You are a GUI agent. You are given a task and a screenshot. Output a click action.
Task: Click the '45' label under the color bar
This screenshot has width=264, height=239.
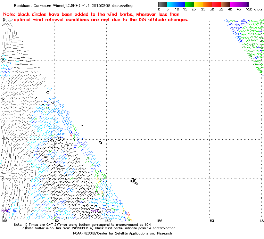tap(239, 9)
